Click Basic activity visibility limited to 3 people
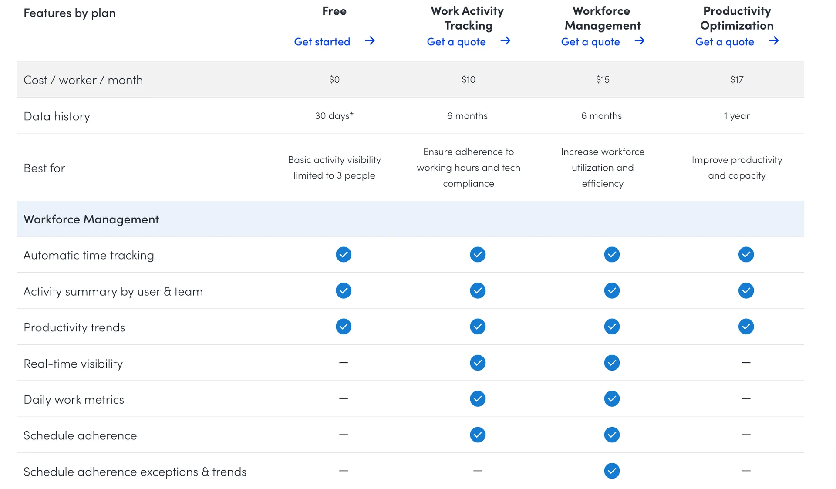 pos(334,168)
